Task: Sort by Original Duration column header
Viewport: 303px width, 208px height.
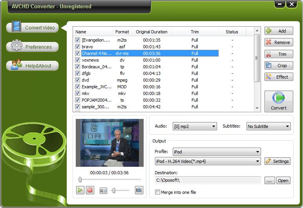Action: coord(151,32)
